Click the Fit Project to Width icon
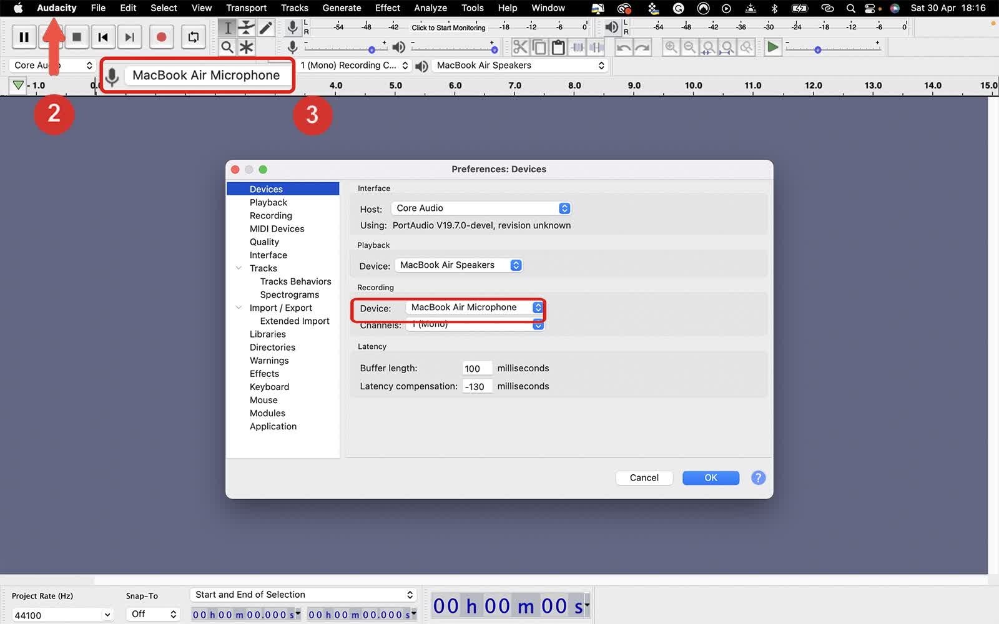Viewport: 999px width, 624px height. click(x=727, y=47)
